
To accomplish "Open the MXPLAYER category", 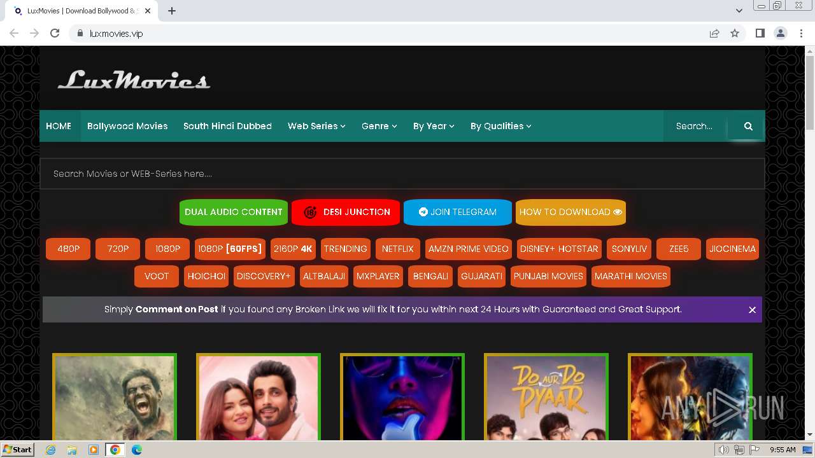I will [x=378, y=276].
